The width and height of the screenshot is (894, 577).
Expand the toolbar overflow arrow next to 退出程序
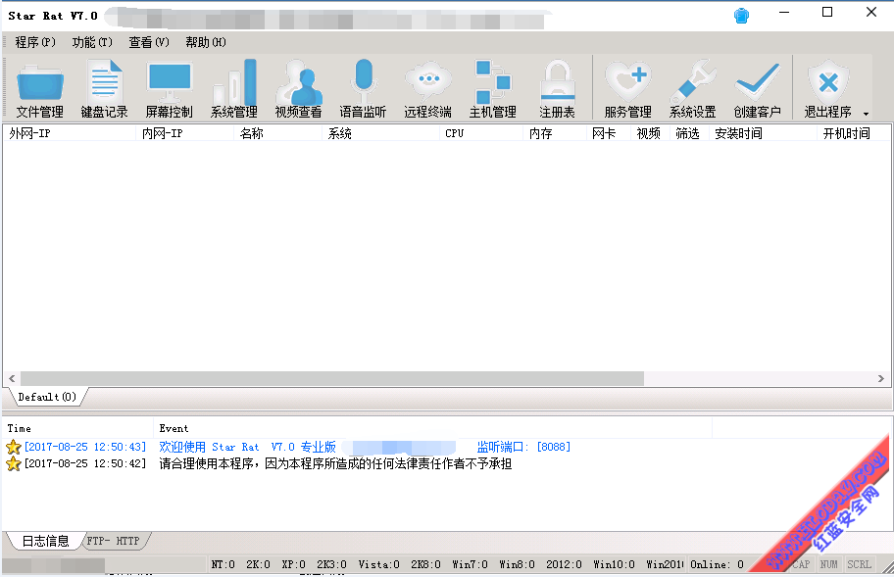(x=867, y=114)
